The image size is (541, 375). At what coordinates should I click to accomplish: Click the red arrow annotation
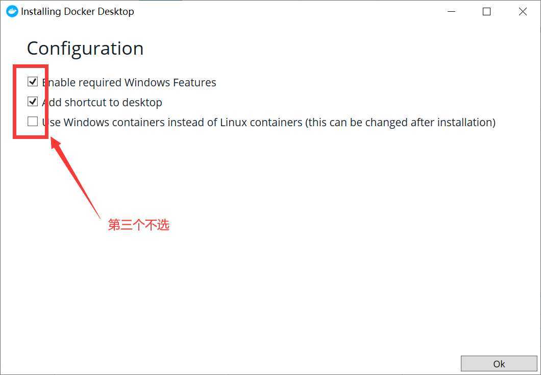pos(74,176)
